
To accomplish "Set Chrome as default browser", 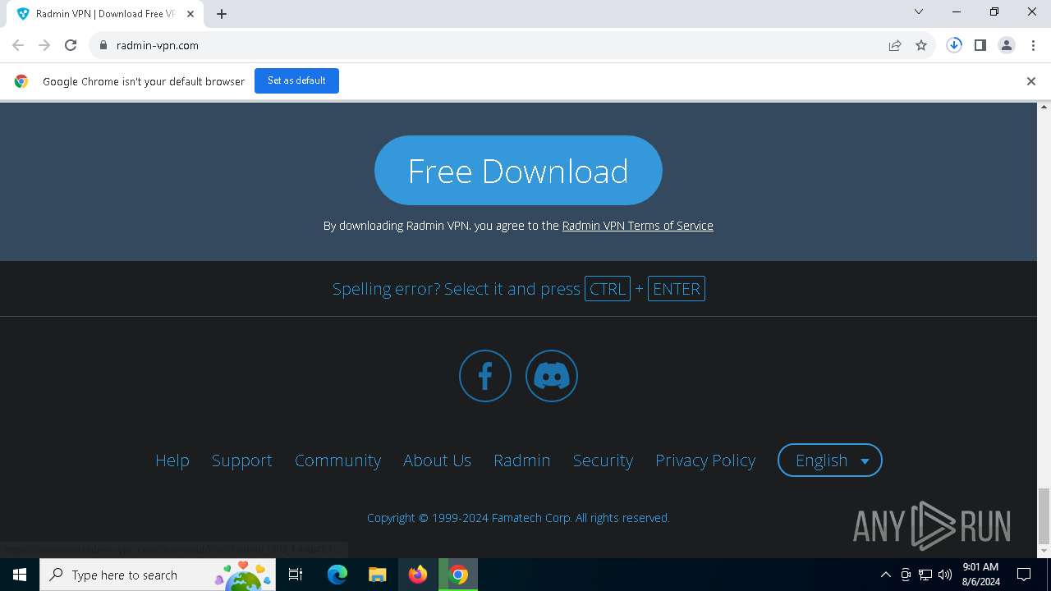I will pyautogui.click(x=296, y=80).
